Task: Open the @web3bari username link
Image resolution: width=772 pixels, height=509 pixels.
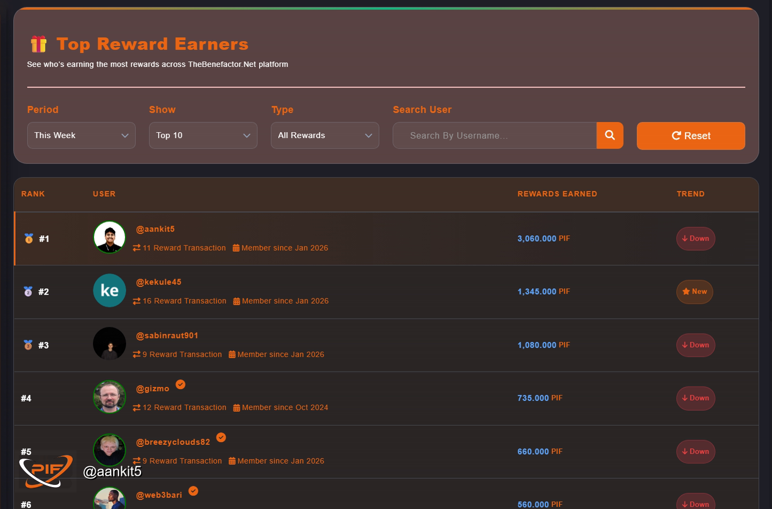Action: (159, 495)
